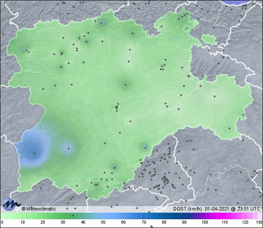263x228 pixels.
Task: Click the legend value 70
Action: click(144, 222)
